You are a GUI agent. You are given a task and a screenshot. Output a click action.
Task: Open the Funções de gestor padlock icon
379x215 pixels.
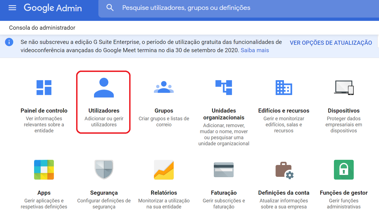click(344, 170)
